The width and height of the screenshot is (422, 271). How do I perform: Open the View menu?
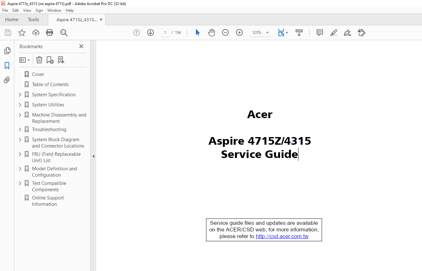coord(27,10)
